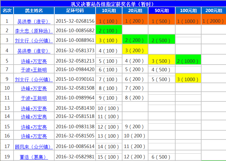Select the 足环号码 column header
Screen dimensions: 226x161
(75, 11)
